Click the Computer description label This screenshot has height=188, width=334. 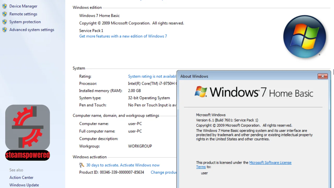click(99, 139)
